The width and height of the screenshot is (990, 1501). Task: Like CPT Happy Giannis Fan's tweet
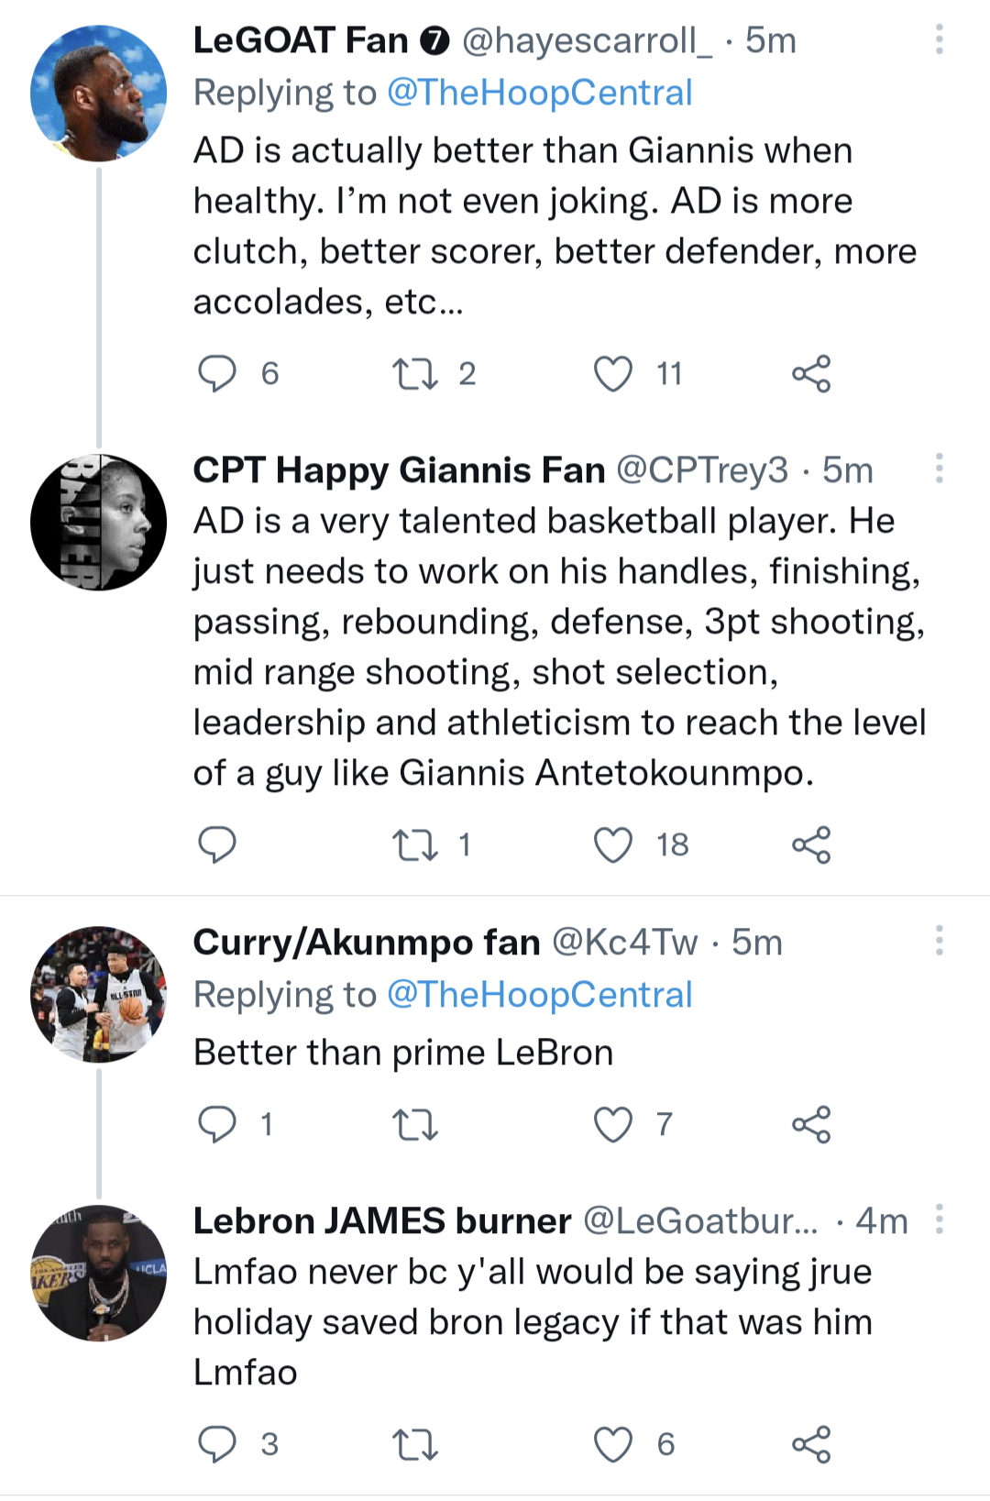(x=613, y=844)
